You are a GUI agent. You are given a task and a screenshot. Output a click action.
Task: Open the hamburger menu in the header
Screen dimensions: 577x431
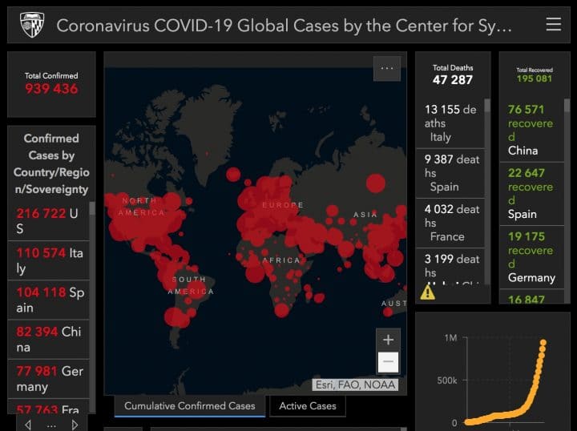coord(553,25)
